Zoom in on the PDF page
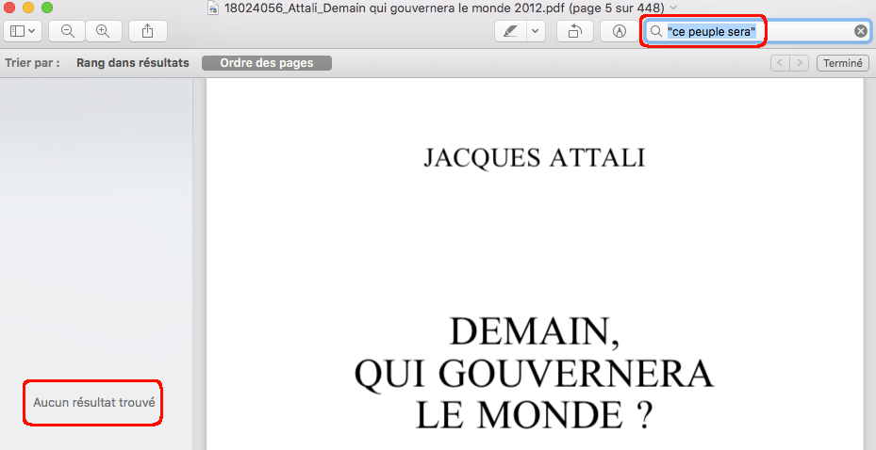The height and width of the screenshot is (450, 876). coord(104,31)
